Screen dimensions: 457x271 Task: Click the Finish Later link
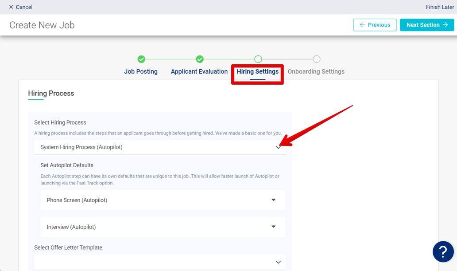pos(440,7)
